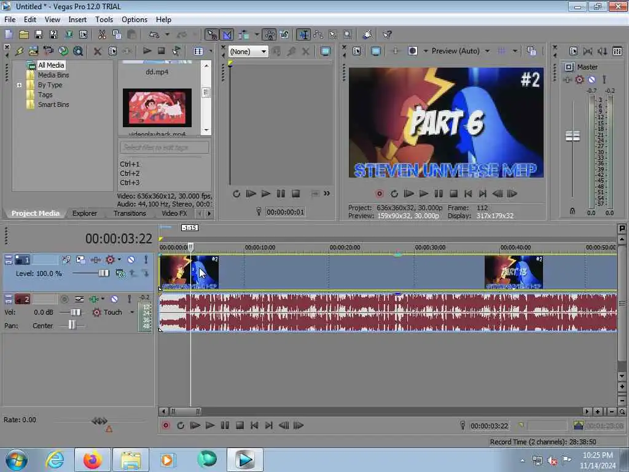This screenshot has height=472, width=629.
Task: Click Loop Playback in timeline transport bar
Action: 180,425
